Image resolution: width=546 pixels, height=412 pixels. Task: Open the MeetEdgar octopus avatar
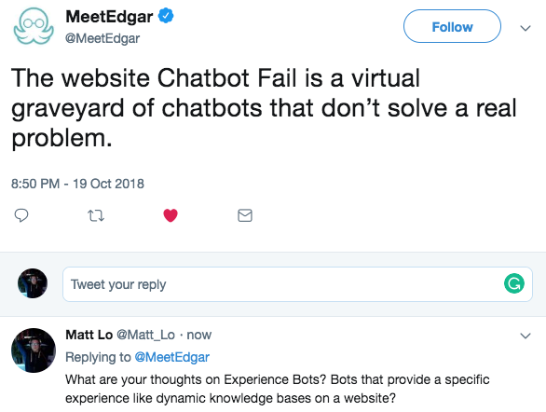click(x=34, y=26)
